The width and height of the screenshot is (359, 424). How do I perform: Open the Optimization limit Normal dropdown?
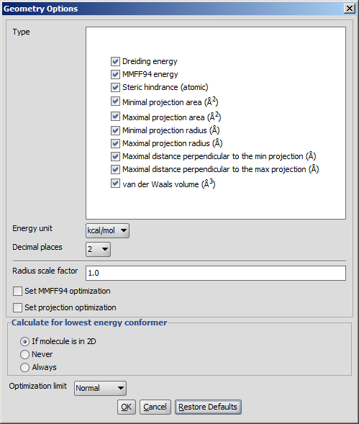pos(100,388)
